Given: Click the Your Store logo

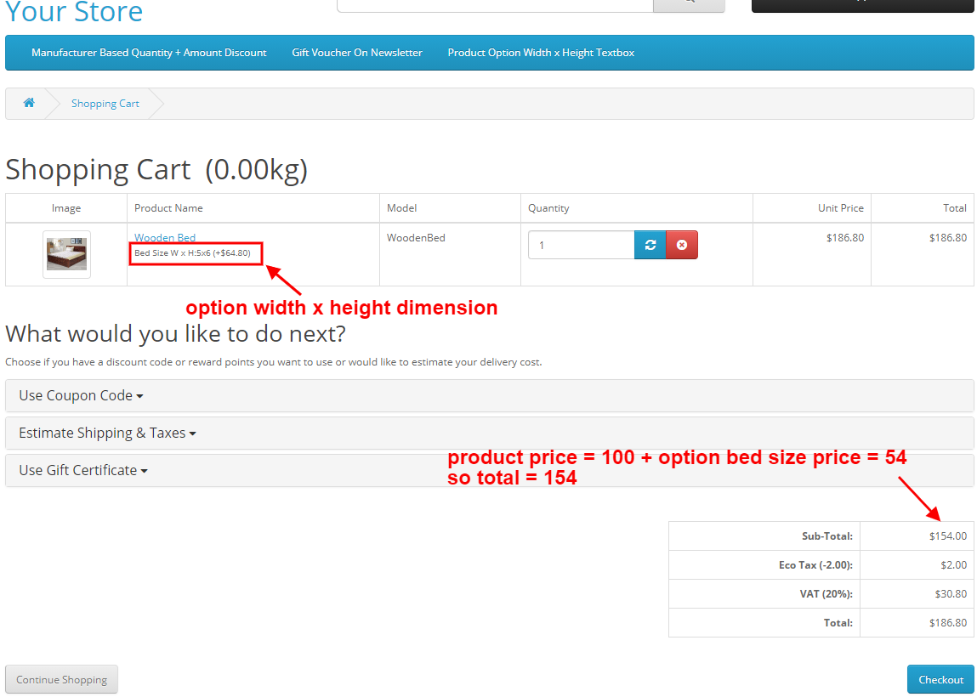Looking at the screenshot, I should tap(74, 12).
